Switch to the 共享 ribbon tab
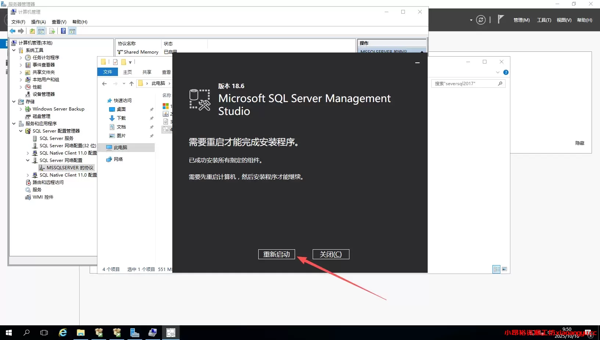The image size is (600, 340). tap(147, 72)
